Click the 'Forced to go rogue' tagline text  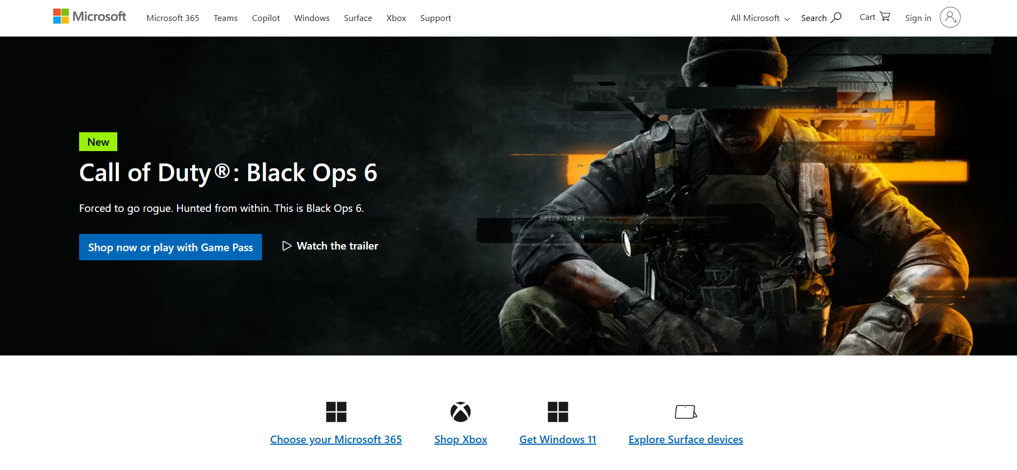[x=221, y=208]
